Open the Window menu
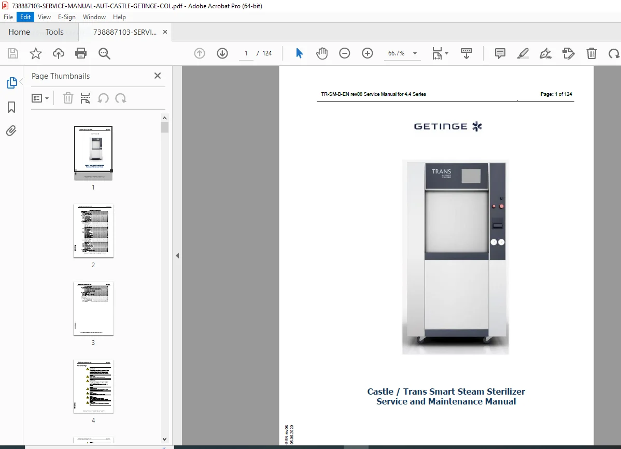This screenshot has width=621, height=449. 94,17
